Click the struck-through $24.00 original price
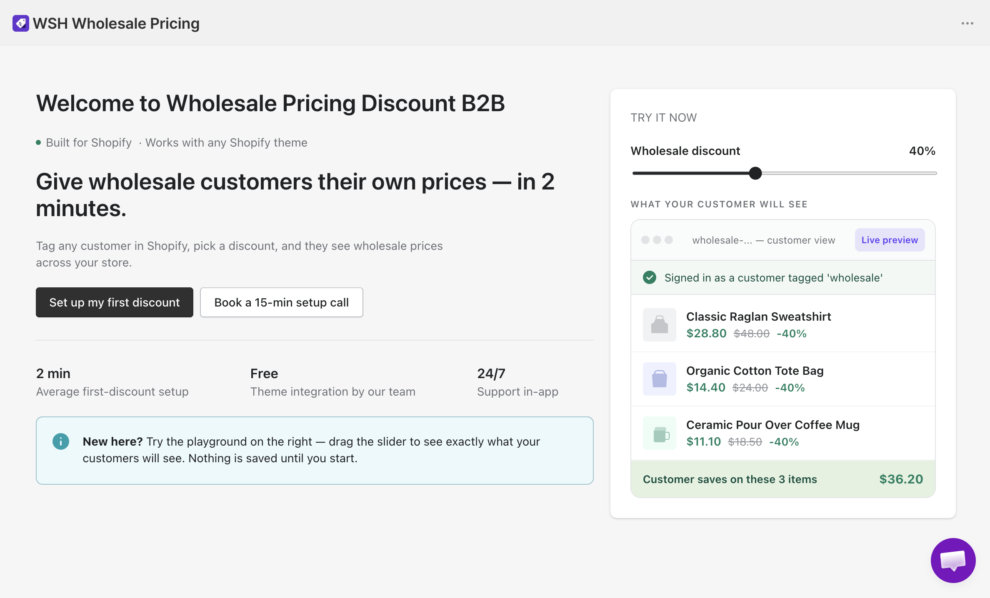The image size is (990, 598). point(750,387)
